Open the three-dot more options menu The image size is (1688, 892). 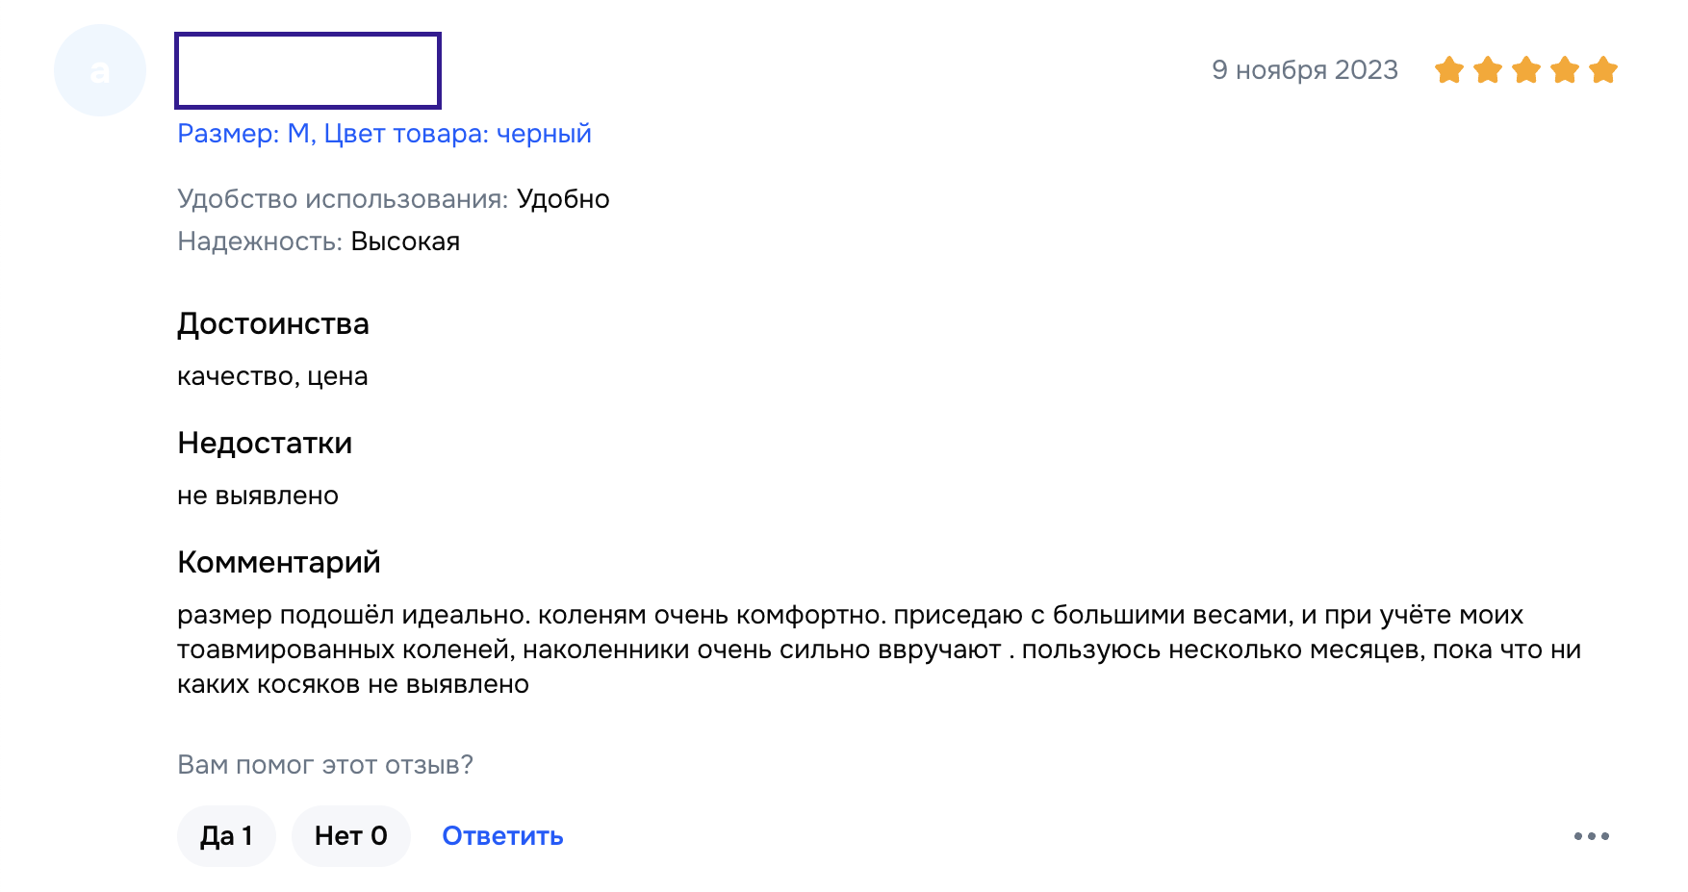tap(1591, 836)
